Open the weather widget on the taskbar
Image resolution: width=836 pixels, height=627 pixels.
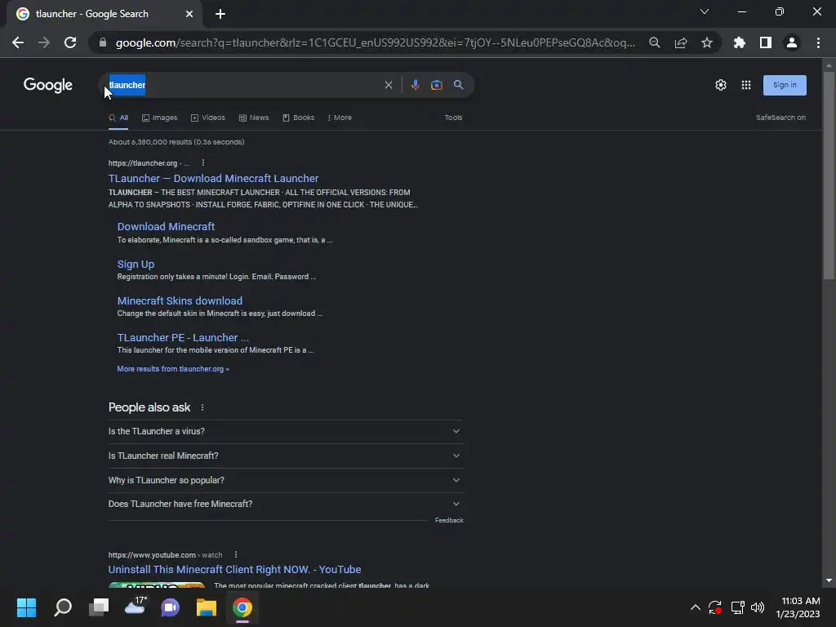tap(136, 607)
